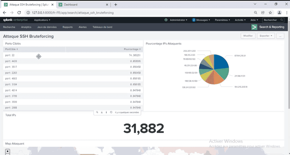Reload the page

pyautogui.click(x=19, y=13)
